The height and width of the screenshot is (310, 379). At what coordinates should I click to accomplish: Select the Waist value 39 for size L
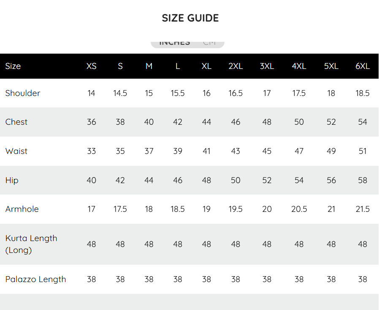point(178,151)
